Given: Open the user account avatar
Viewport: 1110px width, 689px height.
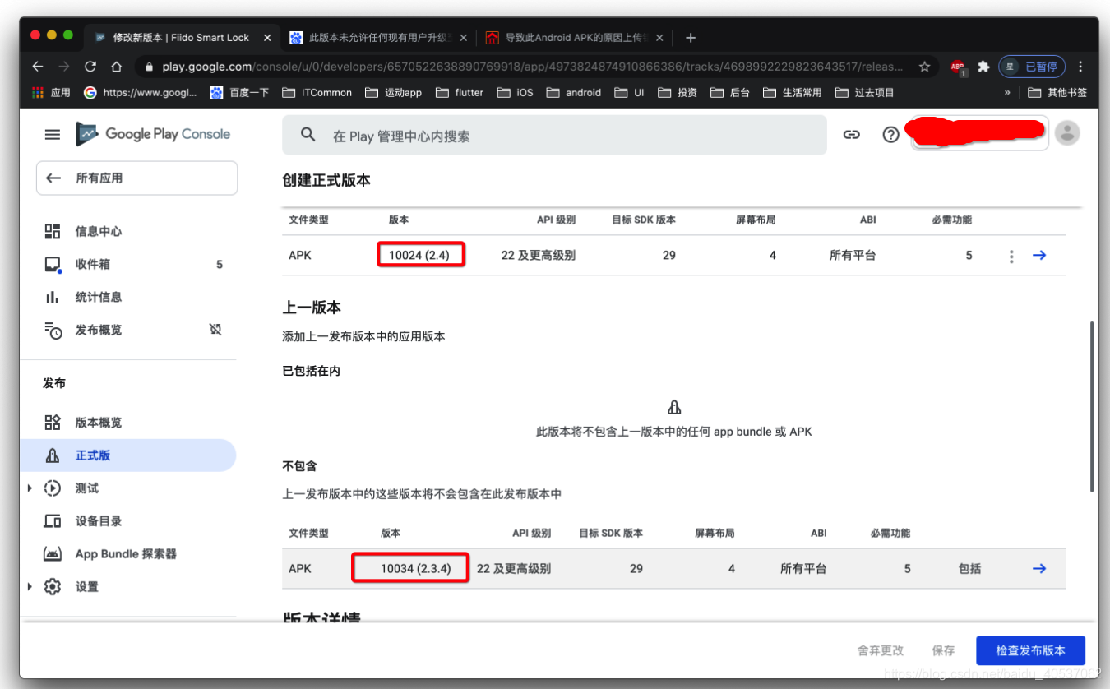Looking at the screenshot, I should (x=1067, y=133).
